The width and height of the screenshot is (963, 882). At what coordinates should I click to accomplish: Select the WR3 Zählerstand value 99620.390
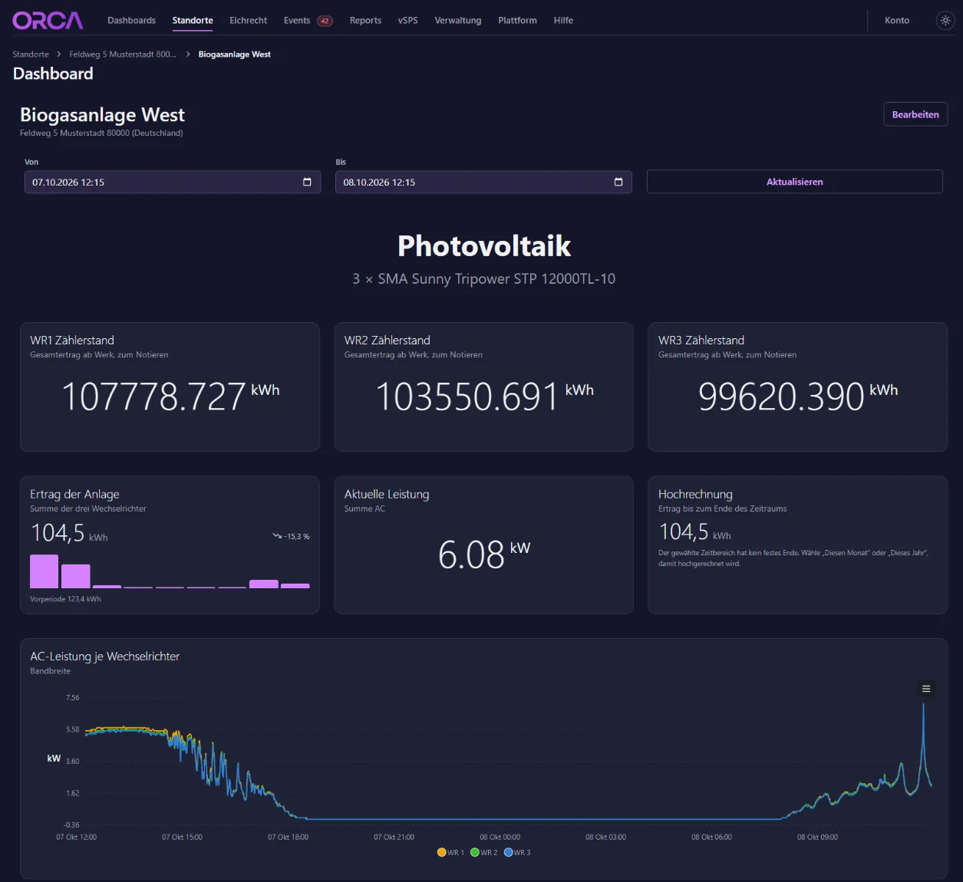tap(781, 397)
